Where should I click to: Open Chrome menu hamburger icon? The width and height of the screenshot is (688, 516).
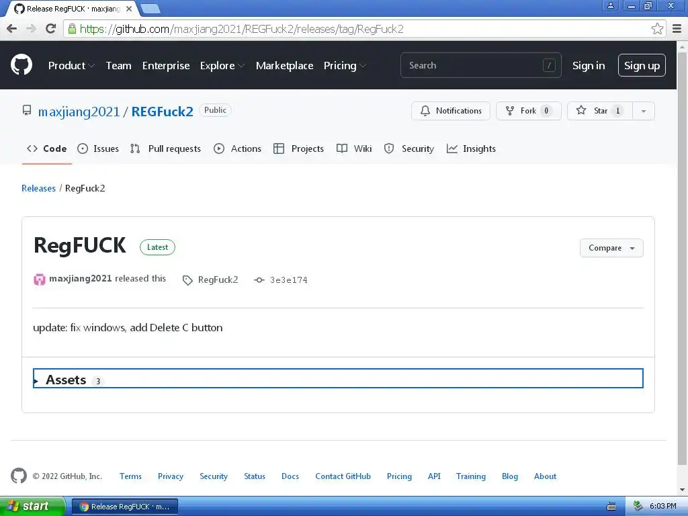[x=677, y=29]
